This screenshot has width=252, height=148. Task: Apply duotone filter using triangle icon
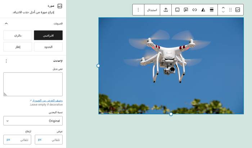(203, 10)
